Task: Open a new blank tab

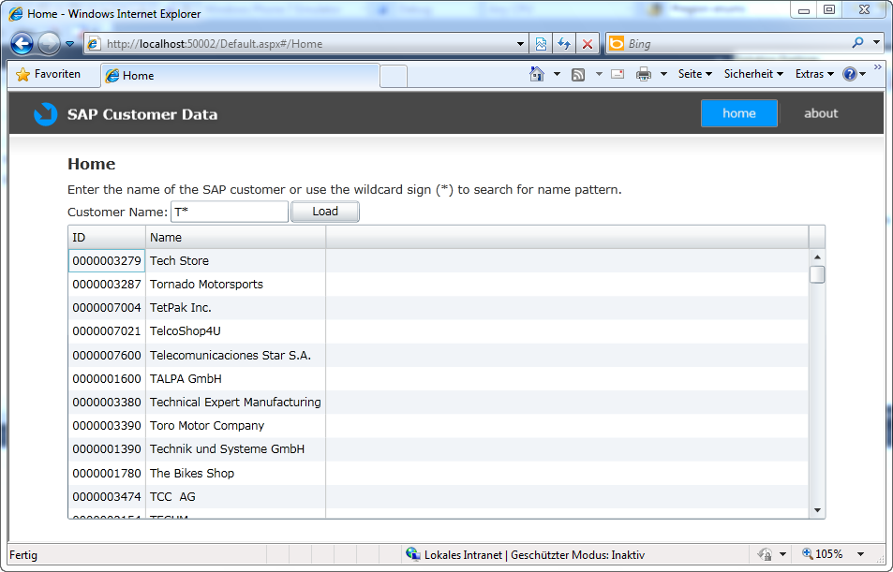Action: pyautogui.click(x=394, y=76)
